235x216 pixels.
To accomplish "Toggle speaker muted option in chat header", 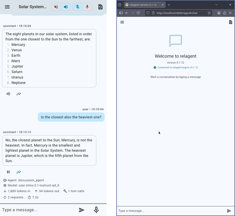I will pyautogui.click(x=56, y=7).
